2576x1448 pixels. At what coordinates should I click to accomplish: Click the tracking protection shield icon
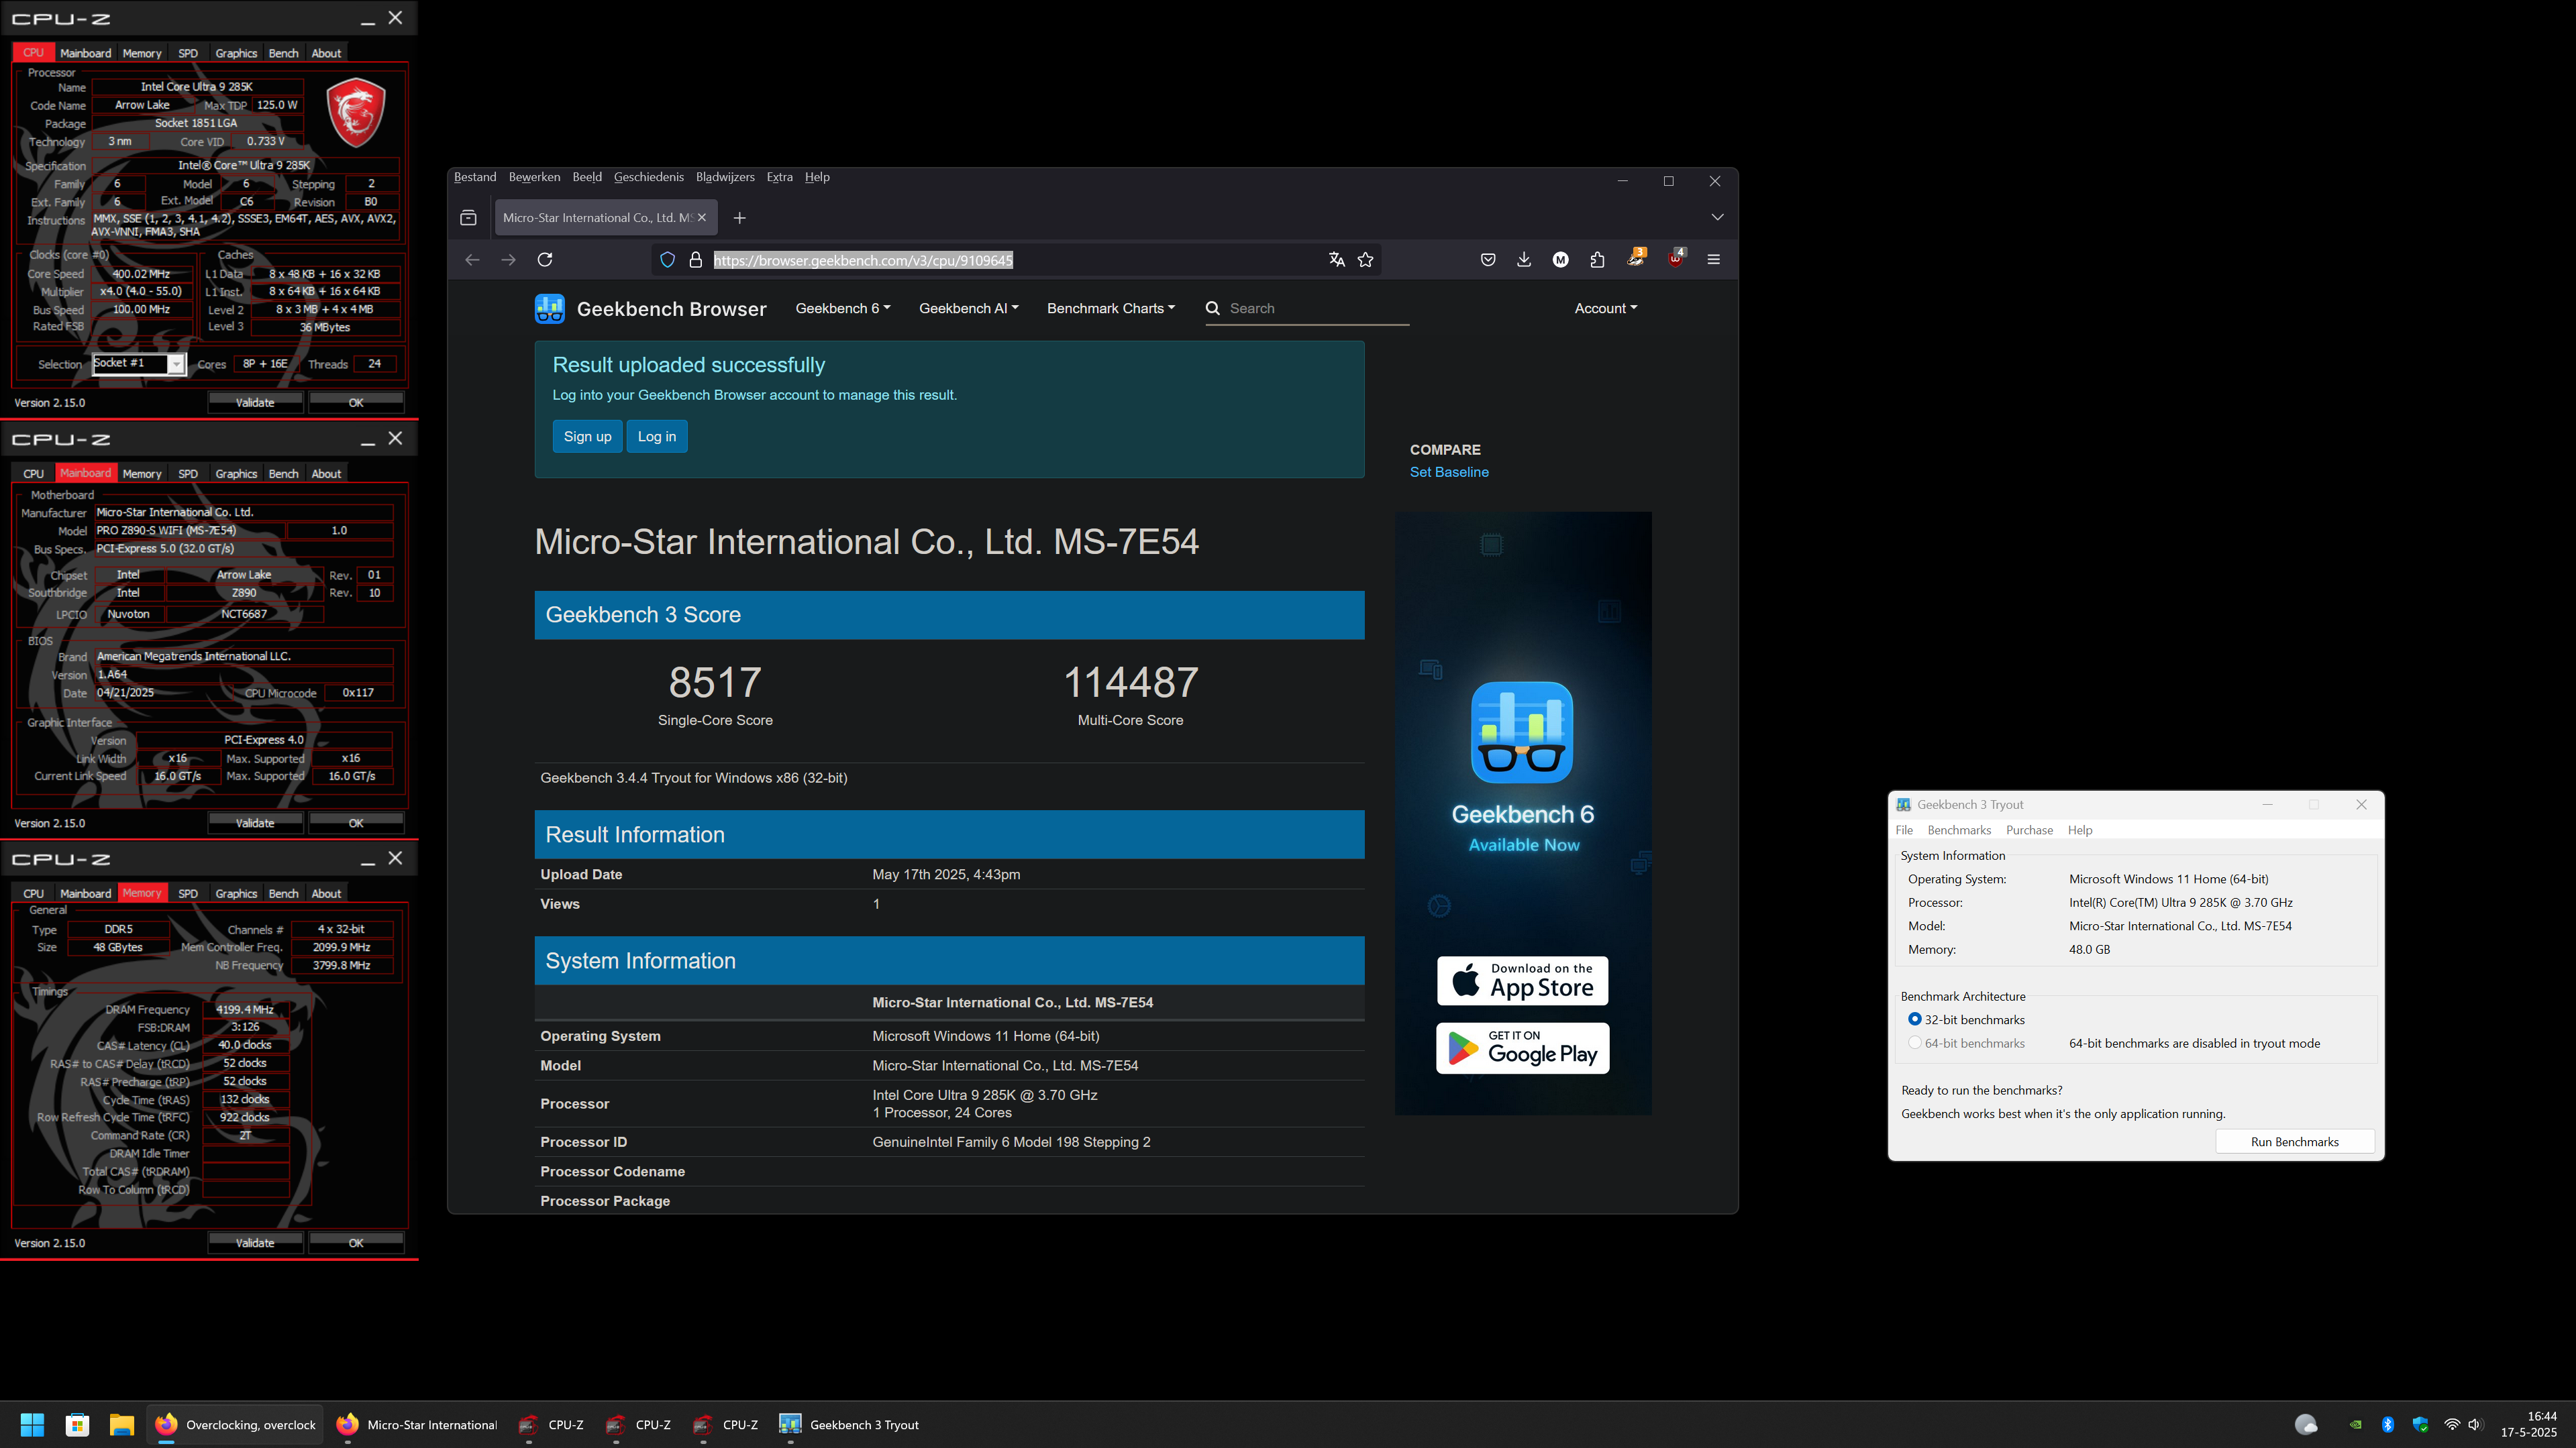pos(668,260)
